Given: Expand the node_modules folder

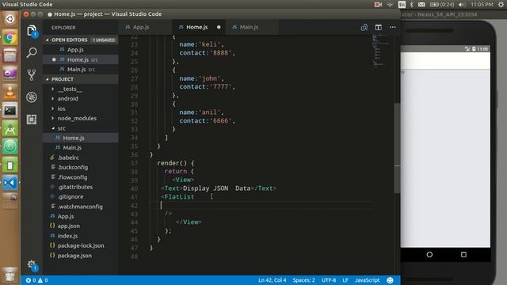Looking at the screenshot, I should pos(81,118).
